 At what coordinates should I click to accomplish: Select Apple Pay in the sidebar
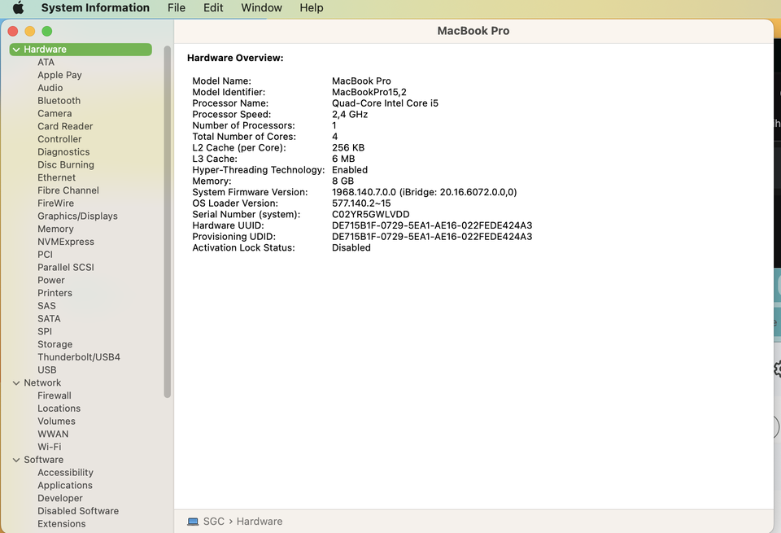pyautogui.click(x=59, y=75)
